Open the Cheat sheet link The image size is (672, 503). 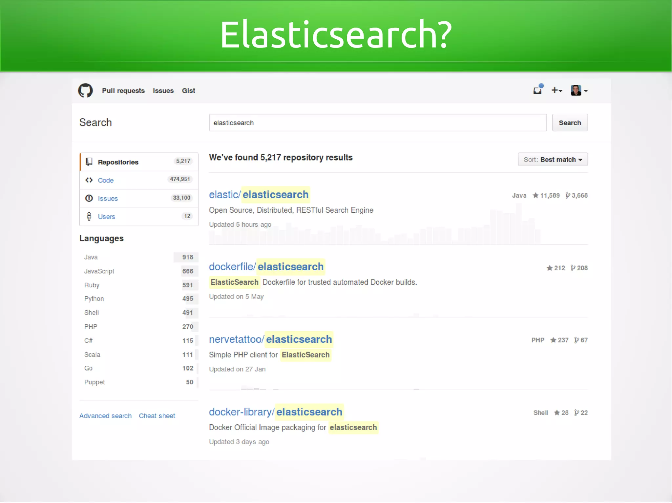[x=157, y=416]
